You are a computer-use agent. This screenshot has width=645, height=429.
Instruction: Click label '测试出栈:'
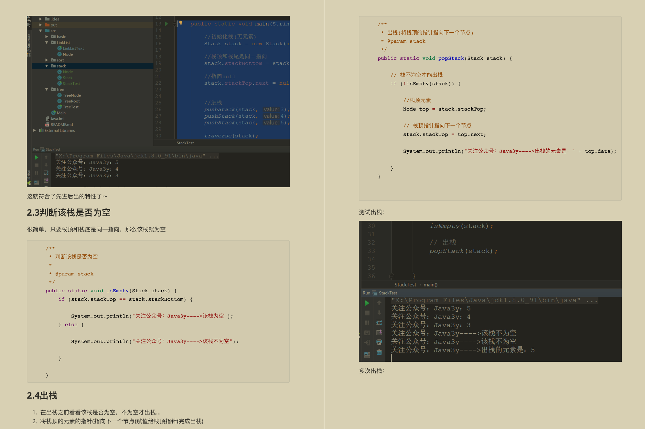(x=372, y=212)
